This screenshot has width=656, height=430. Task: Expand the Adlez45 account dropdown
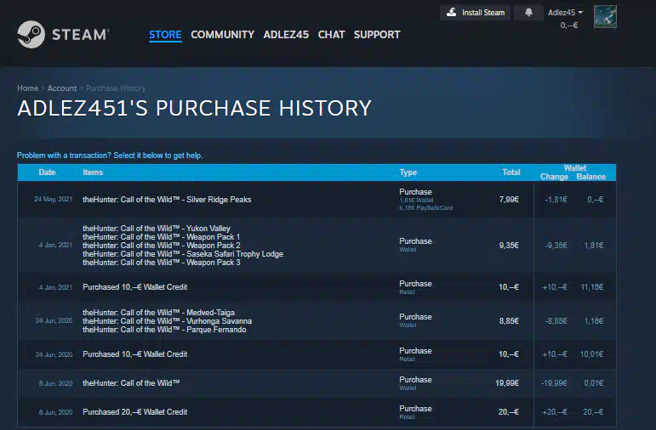click(565, 13)
